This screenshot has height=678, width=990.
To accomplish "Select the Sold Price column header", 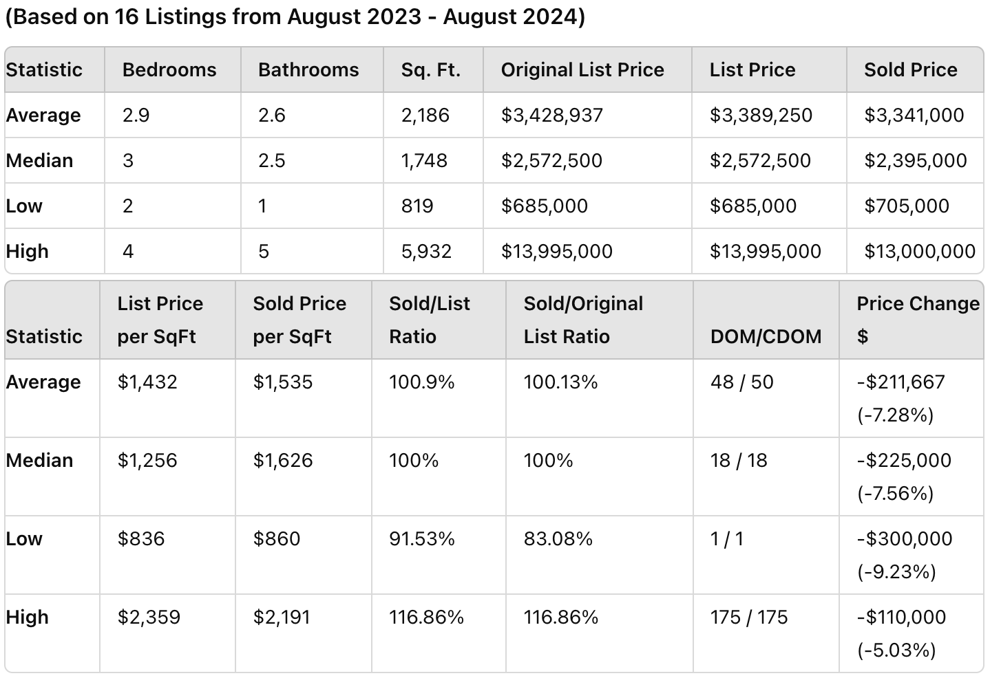I will 911,69.
